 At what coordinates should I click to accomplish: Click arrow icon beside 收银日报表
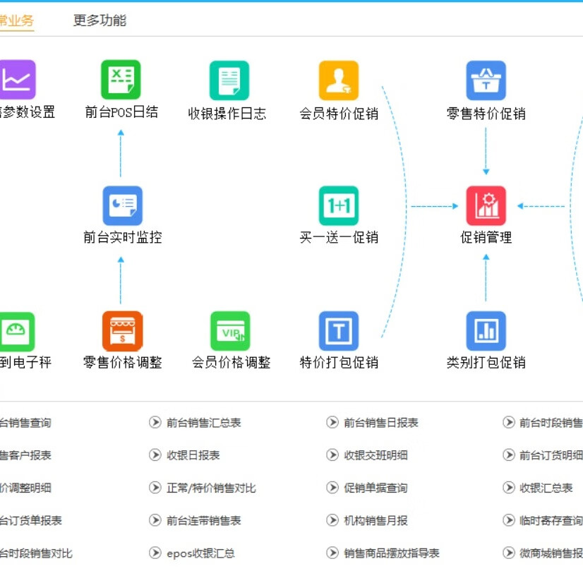click(x=155, y=455)
